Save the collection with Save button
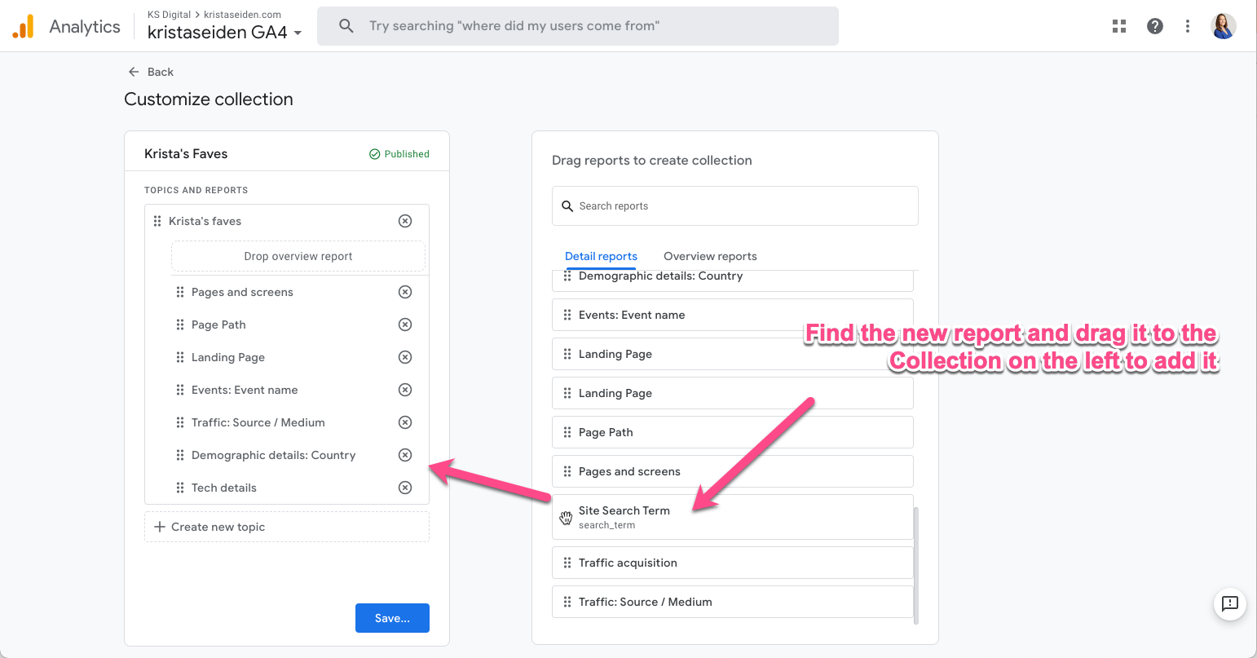The image size is (1257, 658). pos(392,618)
